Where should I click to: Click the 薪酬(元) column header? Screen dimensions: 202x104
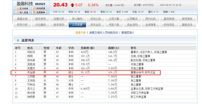pos(114,48)
